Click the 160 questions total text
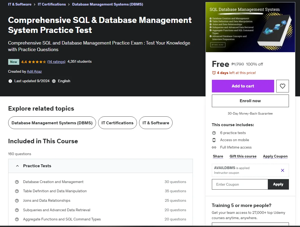 point(20,154)
